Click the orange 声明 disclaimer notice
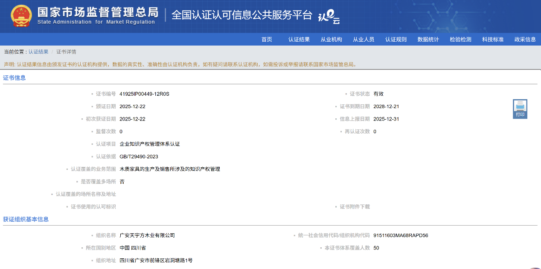Image resolution: width=541 pixels, height=269 pixels. click(180, 64)
